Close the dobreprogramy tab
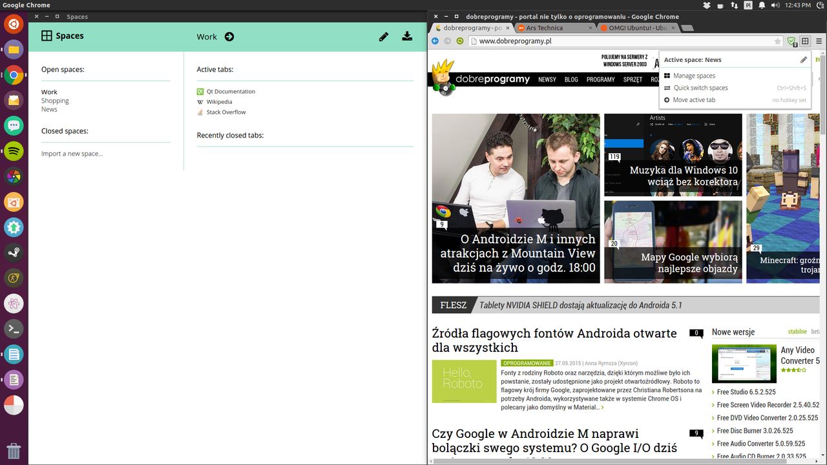 507,28
